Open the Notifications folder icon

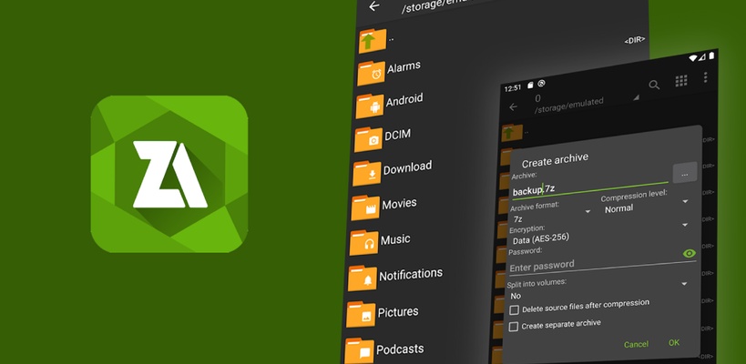(x=363, y=278)
